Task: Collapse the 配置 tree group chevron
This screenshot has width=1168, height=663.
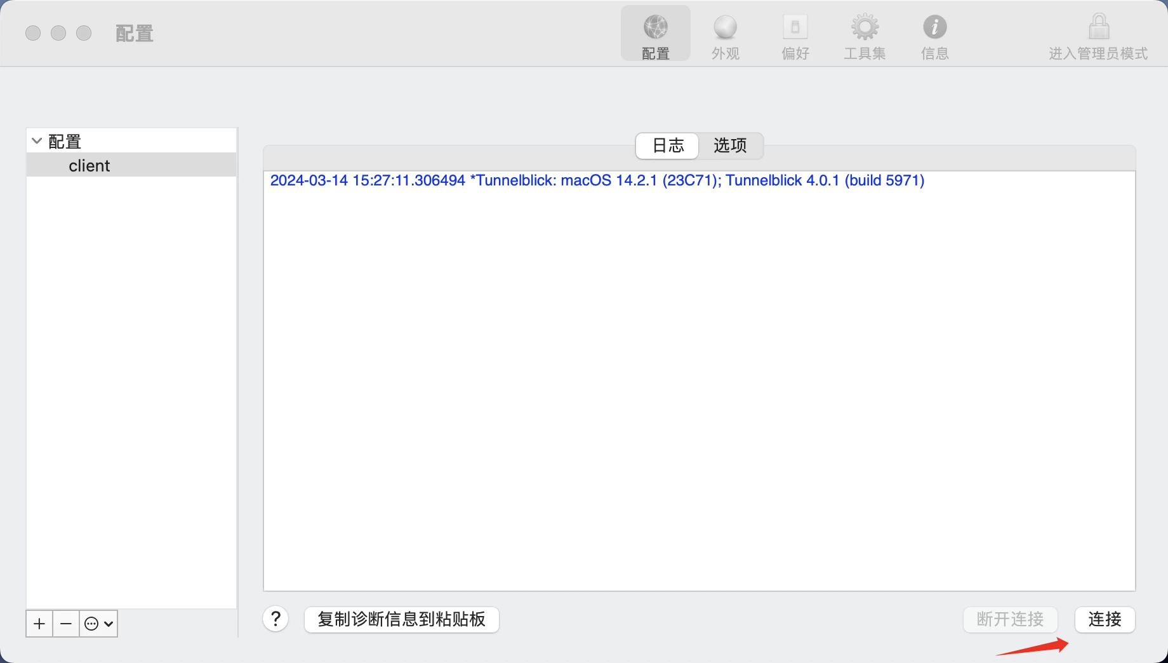Action: (37, 141)
